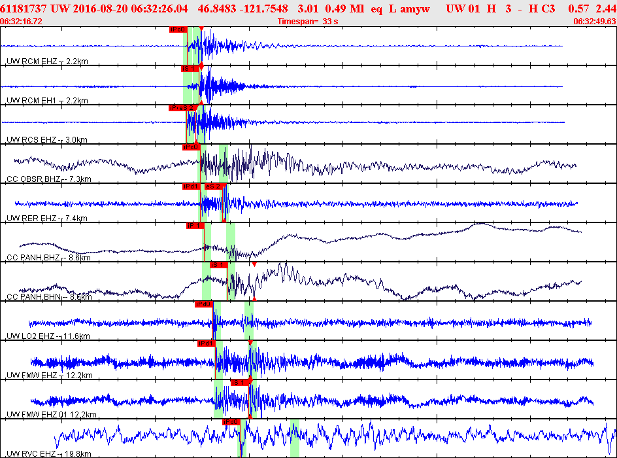Click the UW RVC EHZ 19.8km channel label
This screenshot has height=458, width=617.
pyautogui.click(x=49, y=453)
